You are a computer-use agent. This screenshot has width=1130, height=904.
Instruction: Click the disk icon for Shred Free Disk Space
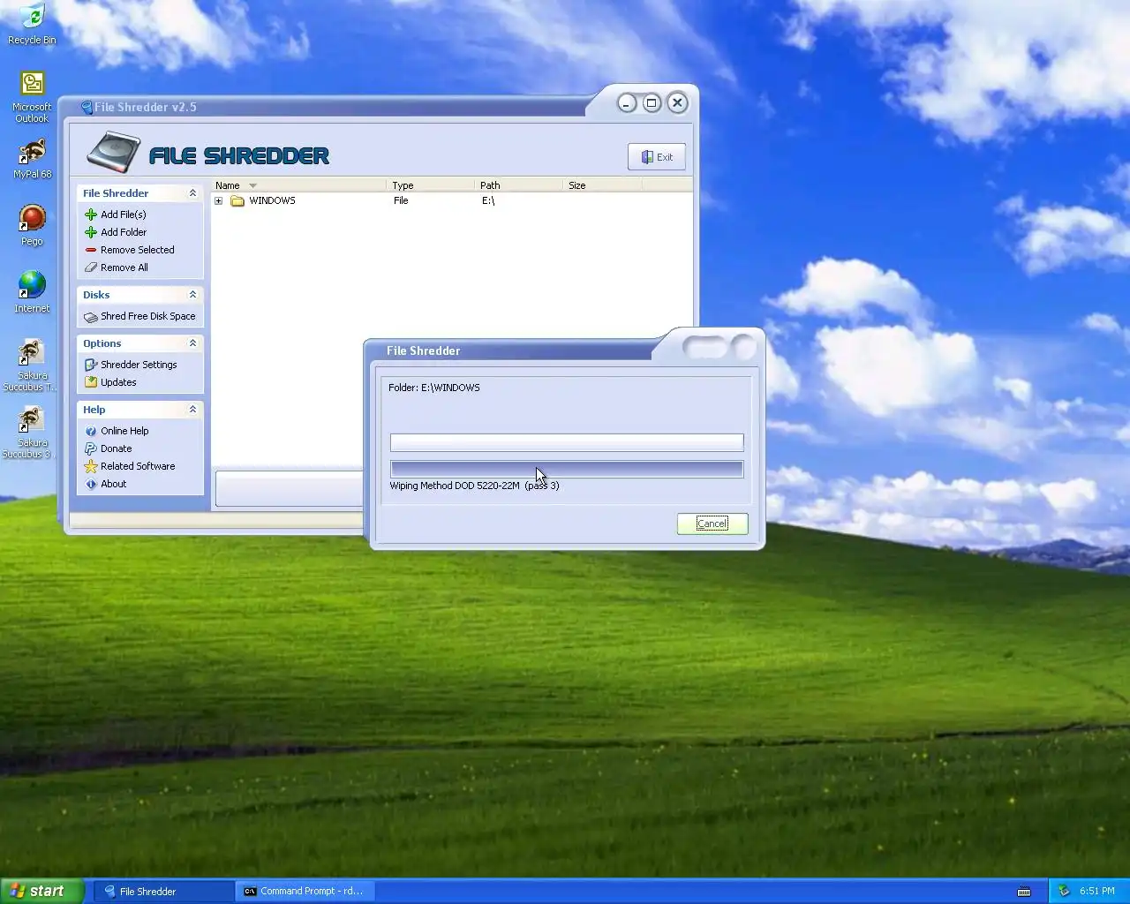[x=91, y=316]
